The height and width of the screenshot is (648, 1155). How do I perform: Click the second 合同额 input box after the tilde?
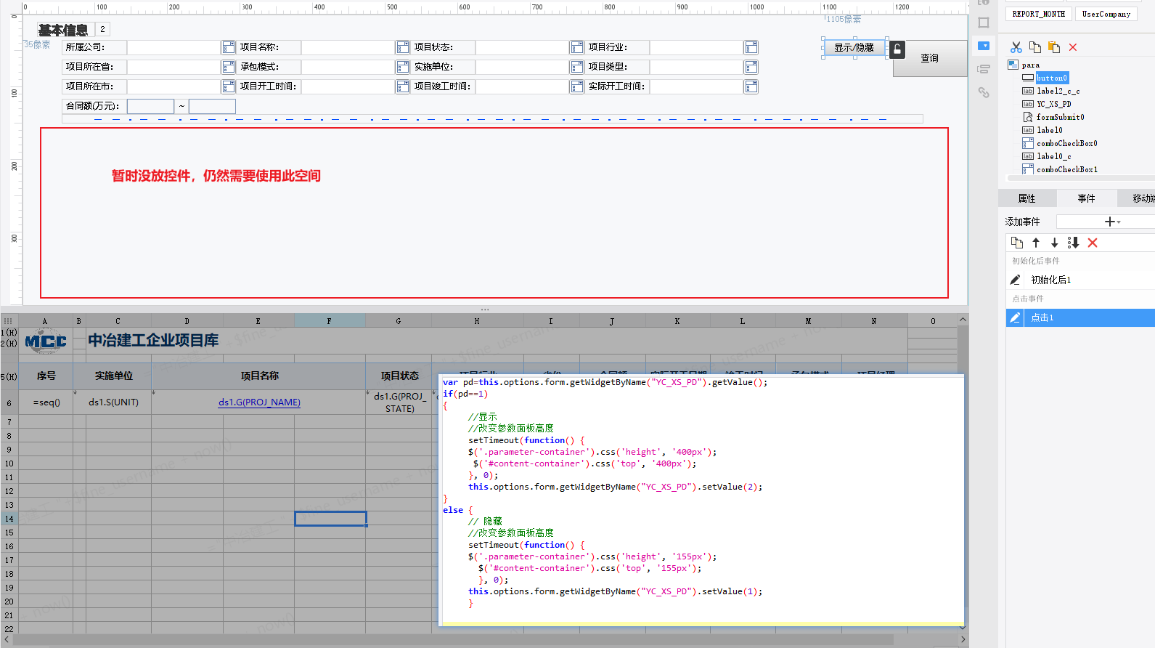tap(212, 106)
